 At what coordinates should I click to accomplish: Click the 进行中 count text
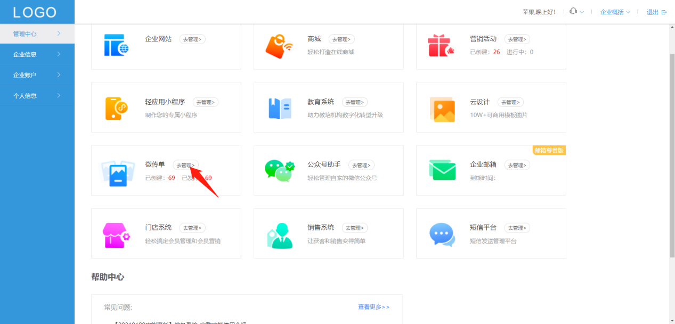(520, 52)
